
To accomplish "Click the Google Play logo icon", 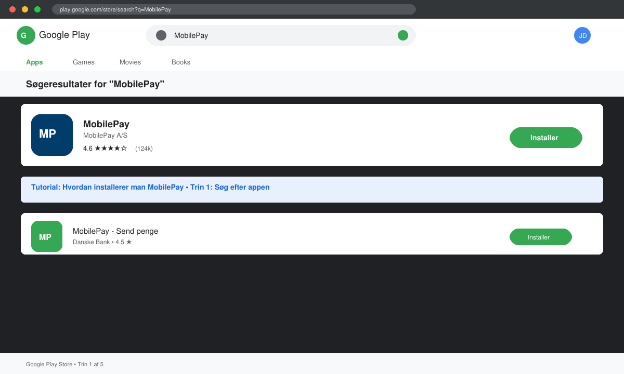I will pyautogui.click(x=26, y=35).
